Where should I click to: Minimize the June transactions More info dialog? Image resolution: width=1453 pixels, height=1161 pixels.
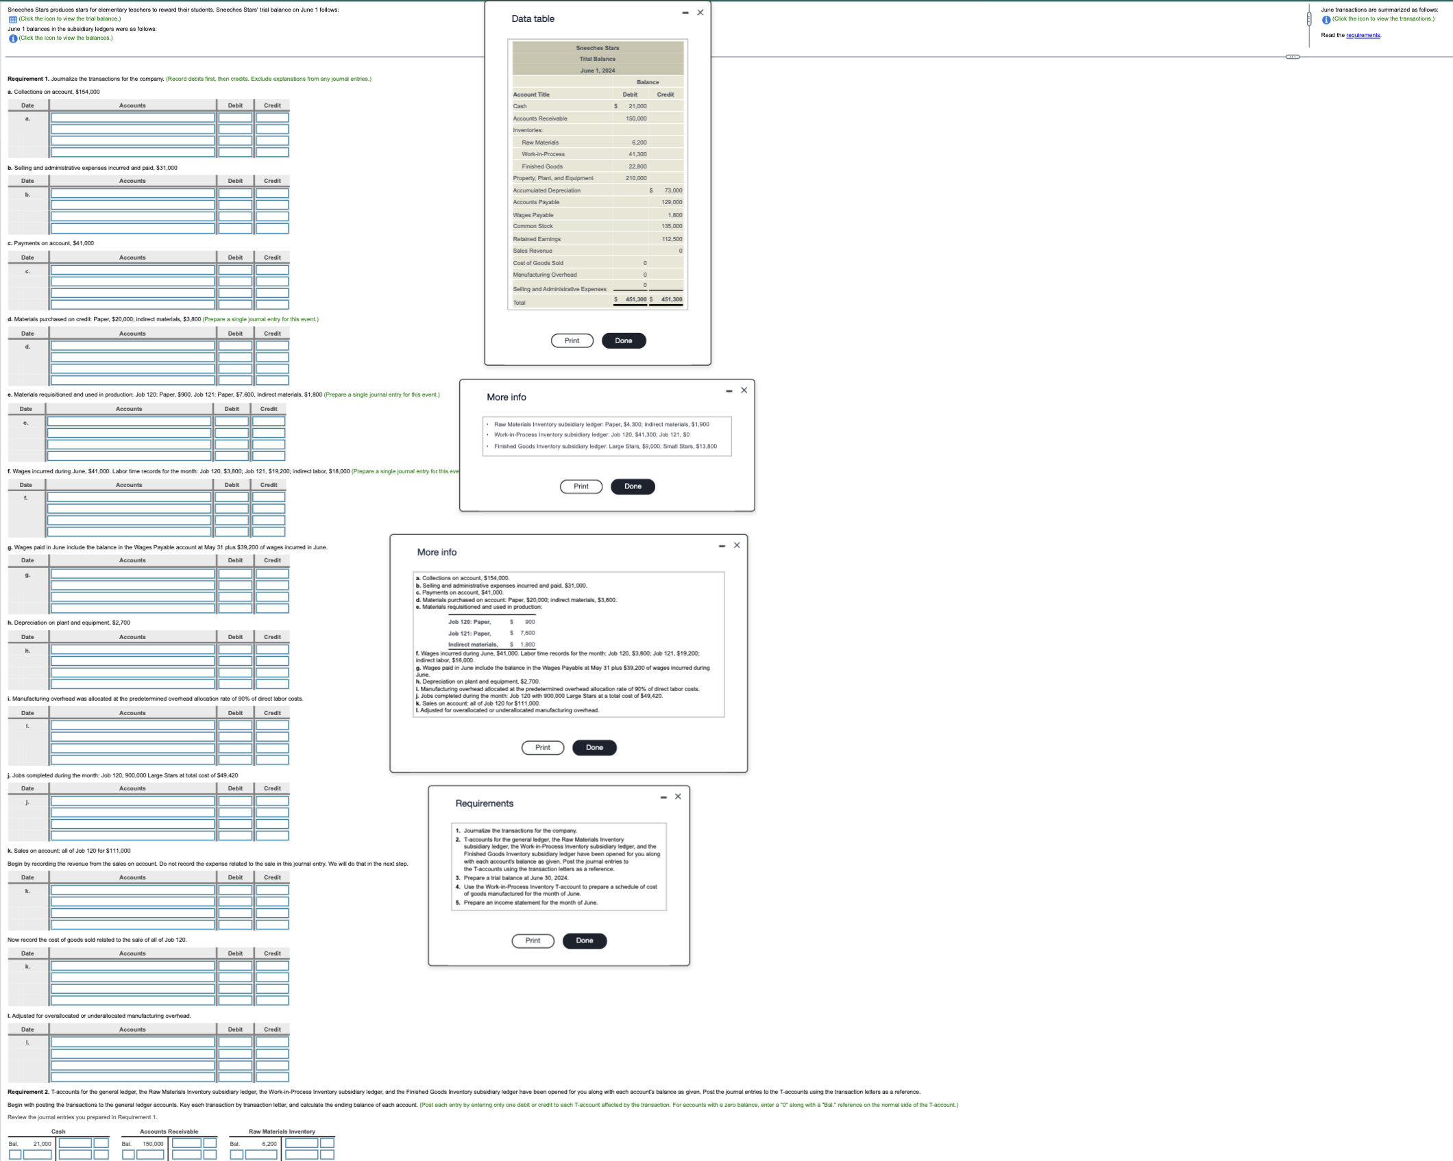coord(721,545)
